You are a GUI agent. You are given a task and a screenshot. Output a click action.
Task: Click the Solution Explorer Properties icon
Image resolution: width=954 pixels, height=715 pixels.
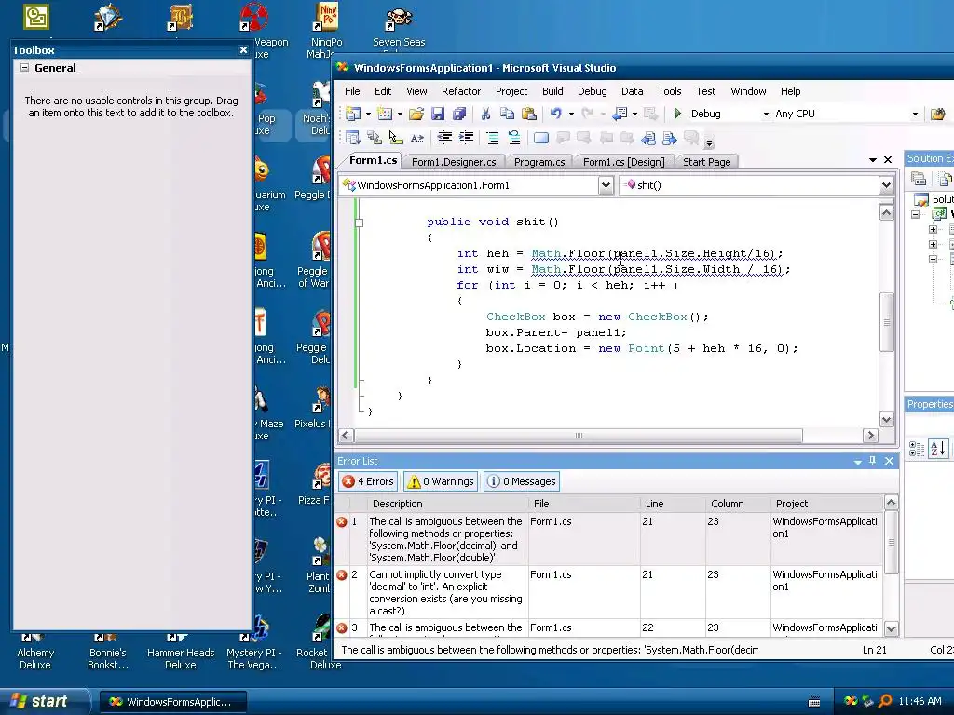(x=919, y=178)
